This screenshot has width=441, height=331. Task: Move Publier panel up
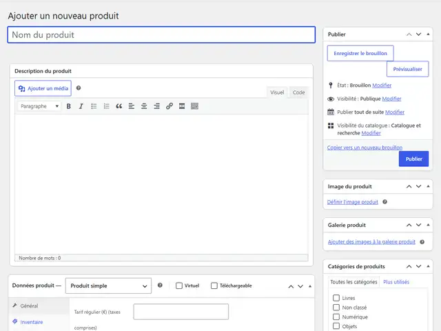tap(409, 34)
